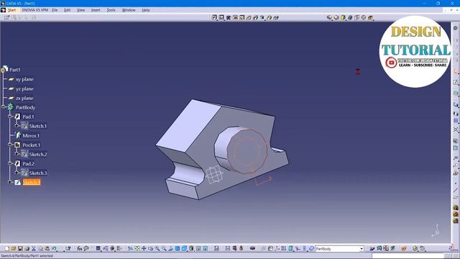Open the View menu
Screen dimensions: 460x259
[80, 10]
